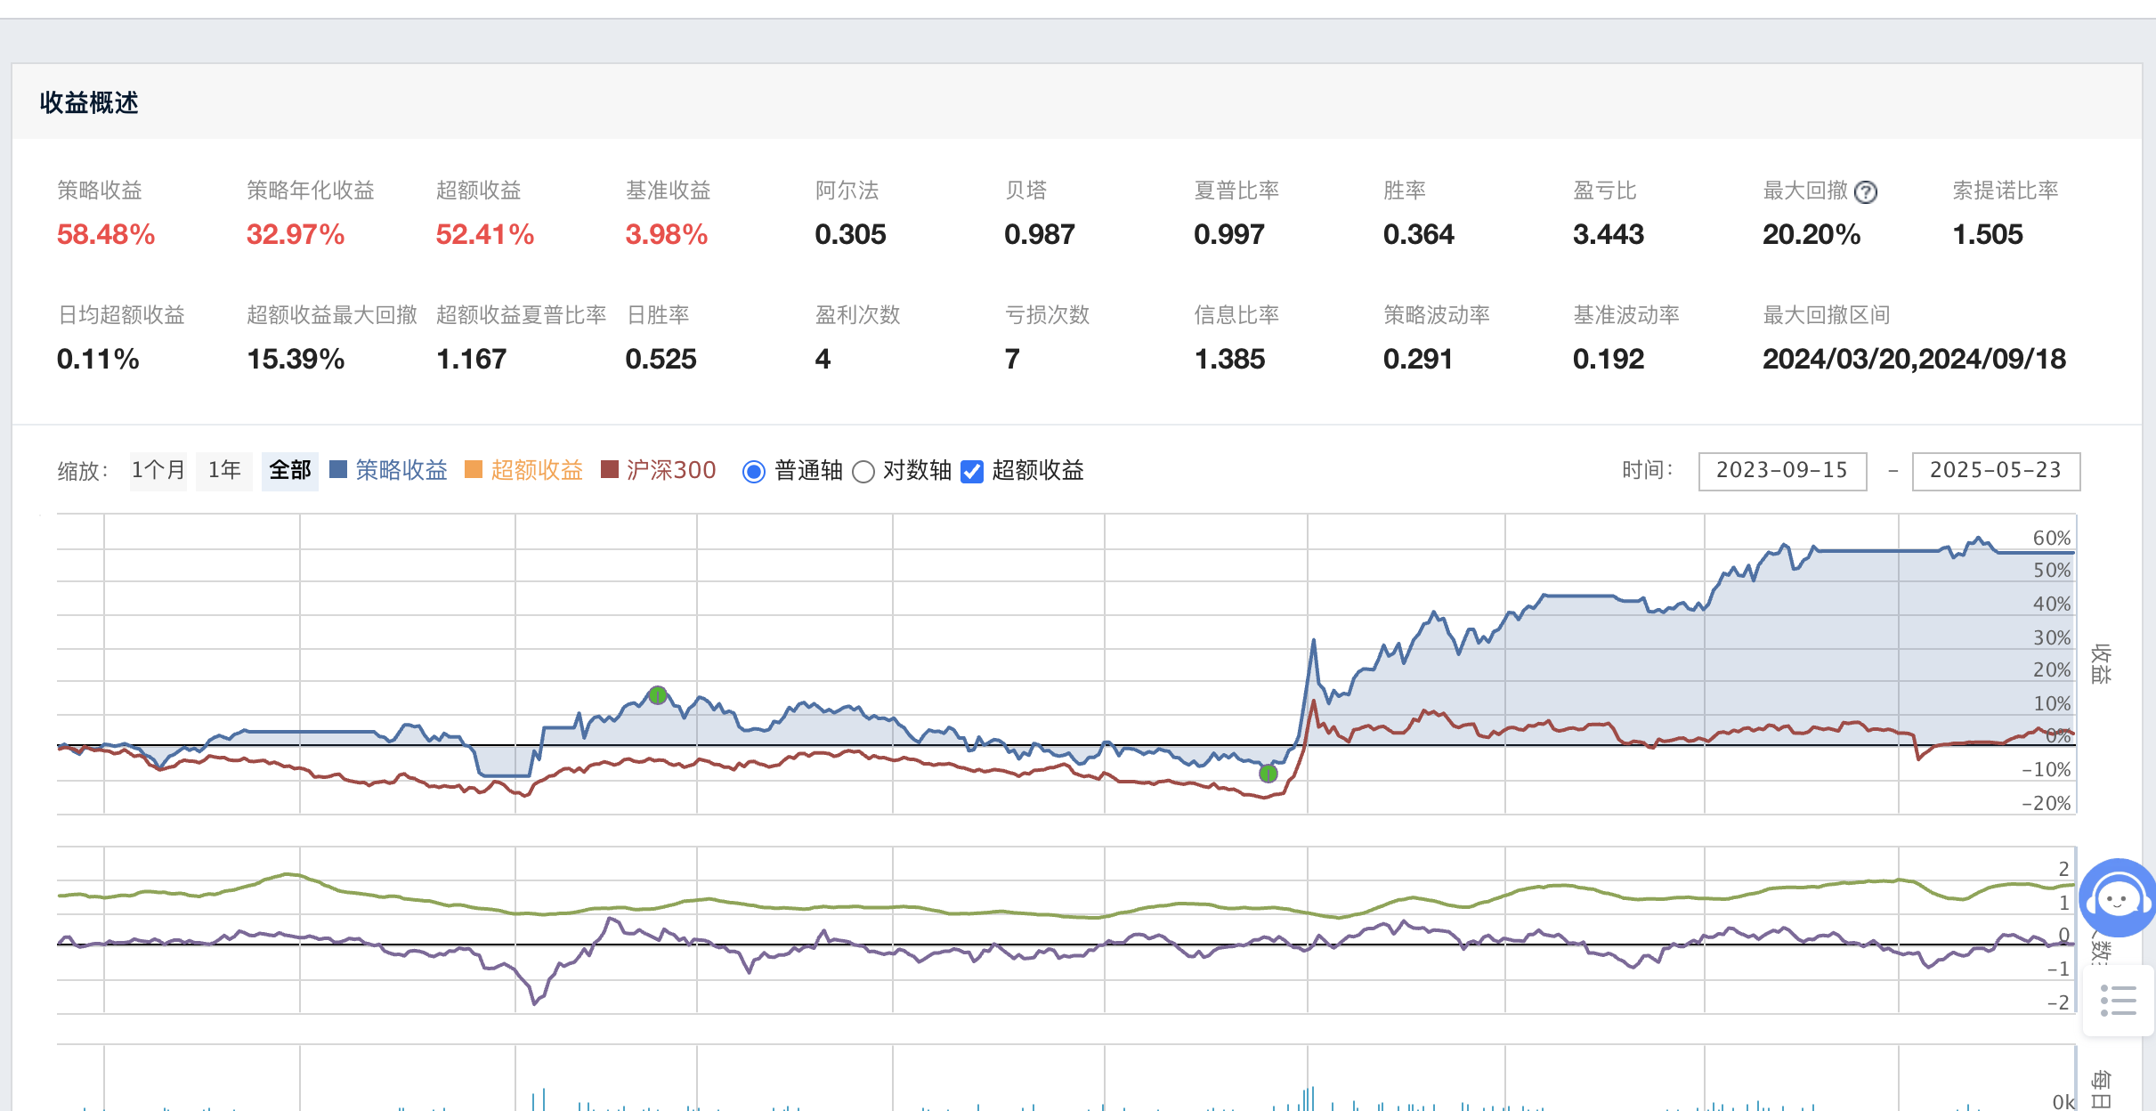Toggle the 沪深300 legend label

tap(671, 470)
